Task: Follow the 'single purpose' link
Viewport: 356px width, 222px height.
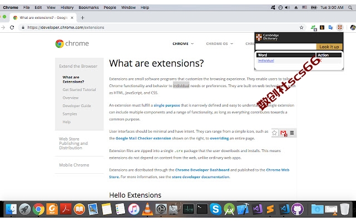Action: pos(167,105)
